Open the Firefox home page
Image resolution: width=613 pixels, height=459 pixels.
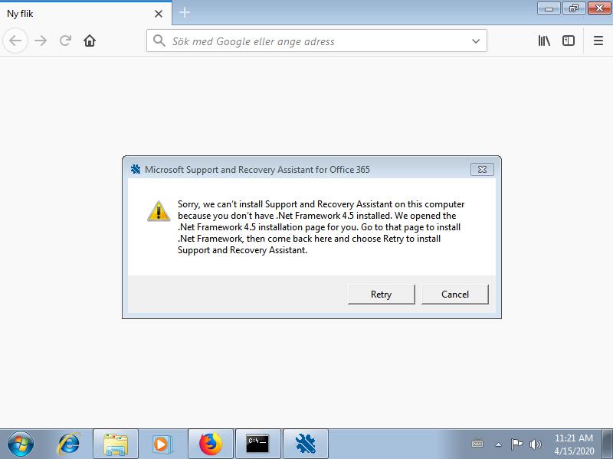point(90,41)
